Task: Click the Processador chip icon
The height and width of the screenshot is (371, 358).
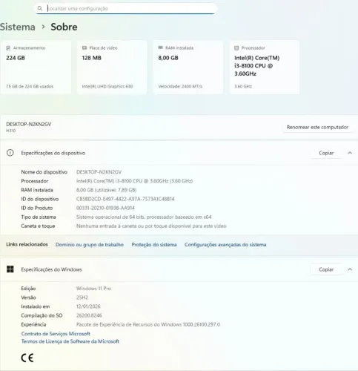Action: (236, 48)
